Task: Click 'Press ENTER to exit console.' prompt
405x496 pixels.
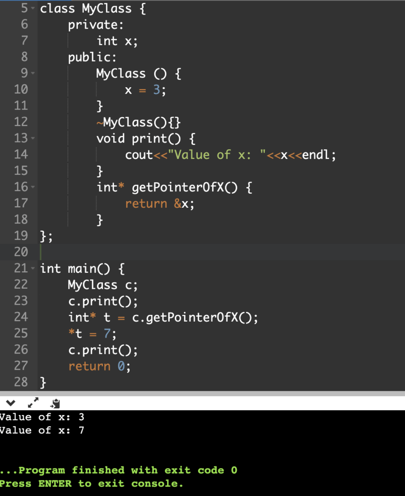Action: coord(91,484)
